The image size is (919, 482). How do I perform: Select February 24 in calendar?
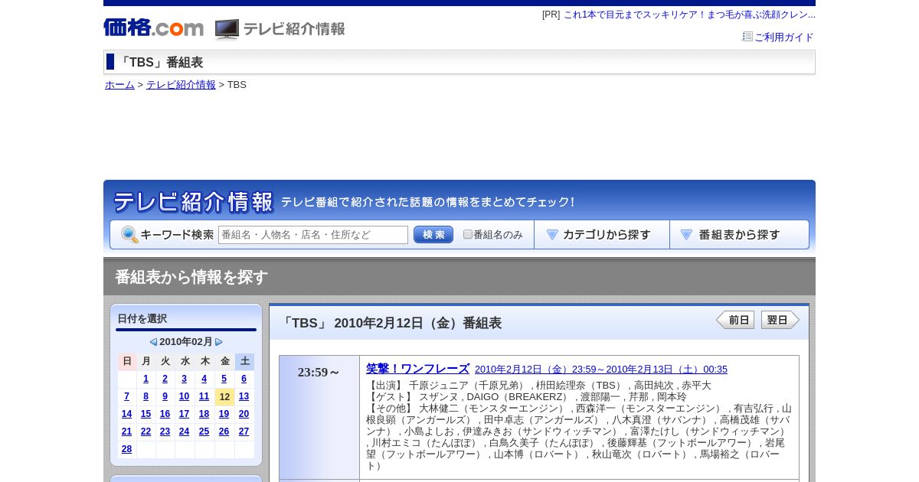tap(185, 432)
